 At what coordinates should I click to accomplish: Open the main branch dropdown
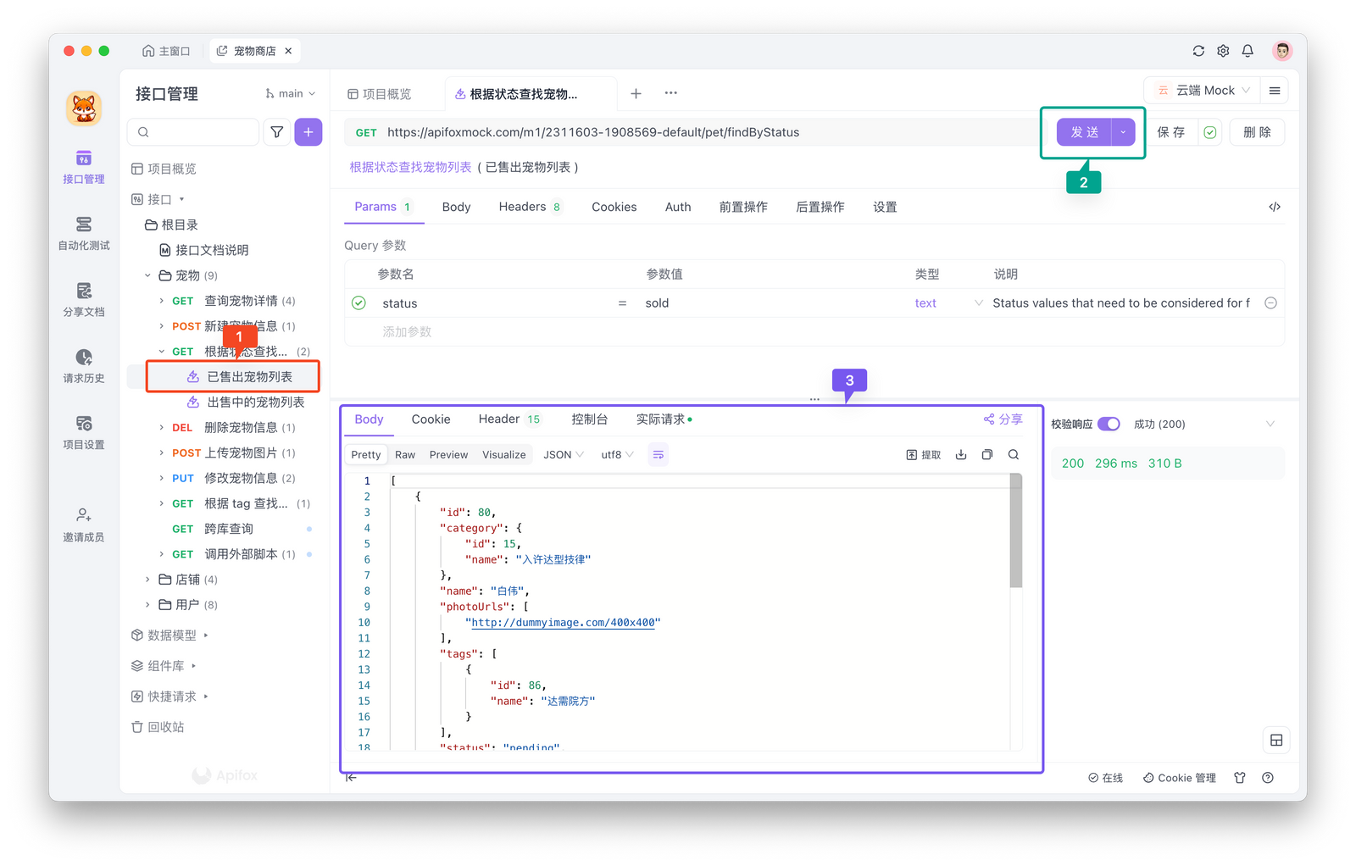click(x=290, y=93)
